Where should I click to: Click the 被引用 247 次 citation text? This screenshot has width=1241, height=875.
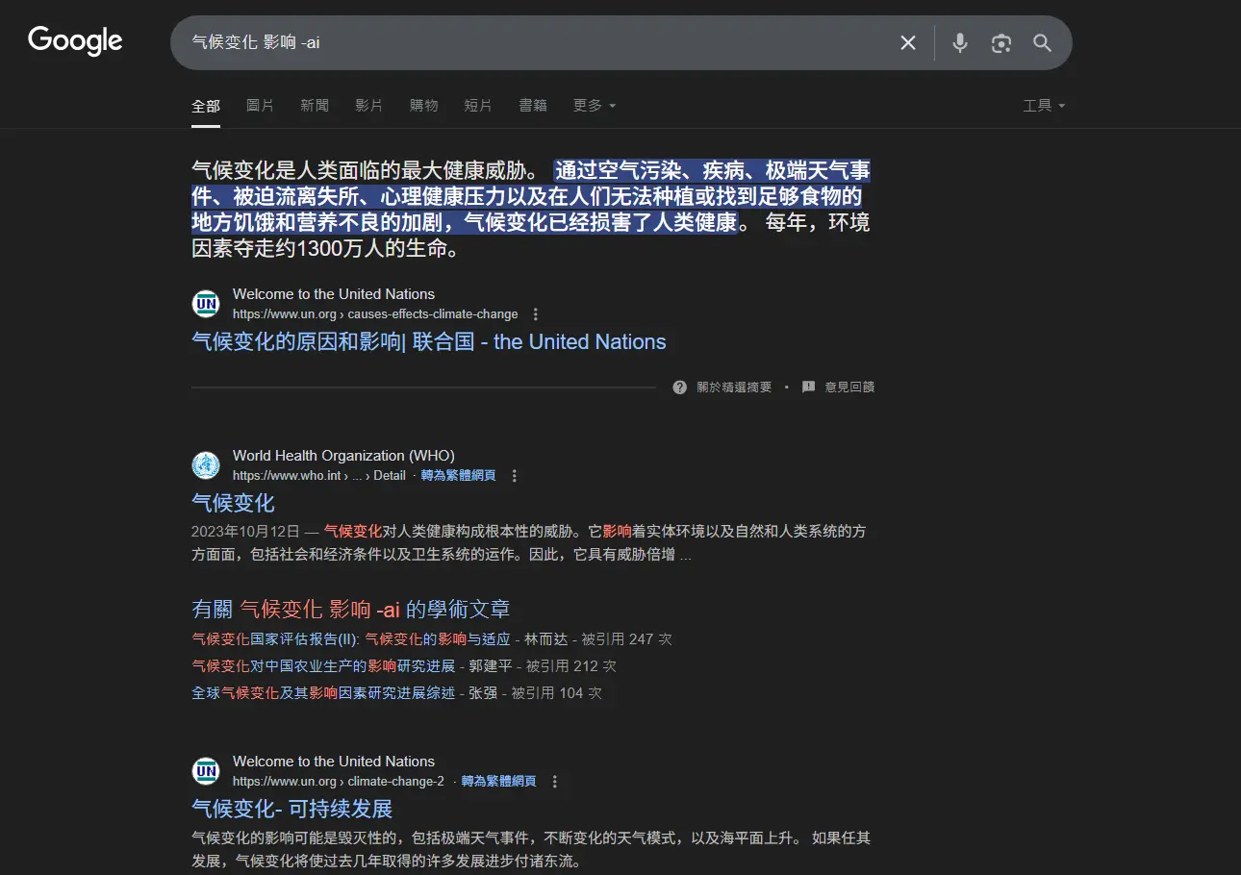coord(626,638)
